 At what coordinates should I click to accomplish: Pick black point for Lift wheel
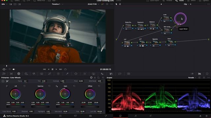[7, 86]
